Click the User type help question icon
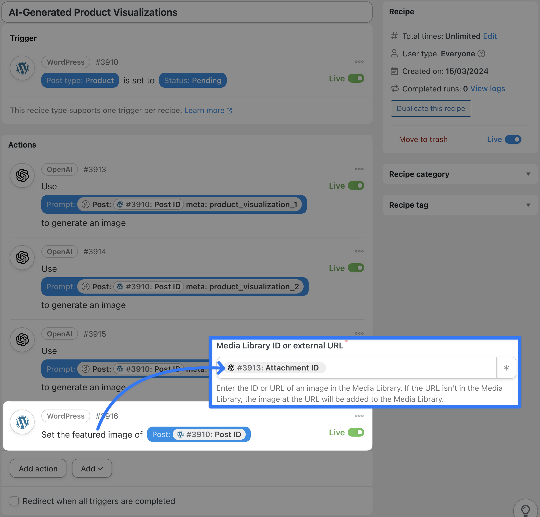Image resolution: width=540 pixels, height=517 pixels. [481, 53]
